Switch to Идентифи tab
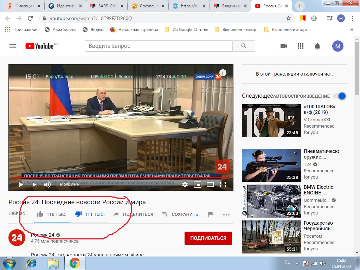 [65, 6]
